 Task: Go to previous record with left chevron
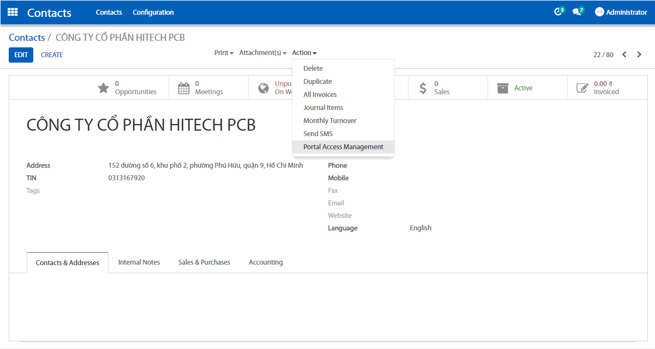(624, 54)
